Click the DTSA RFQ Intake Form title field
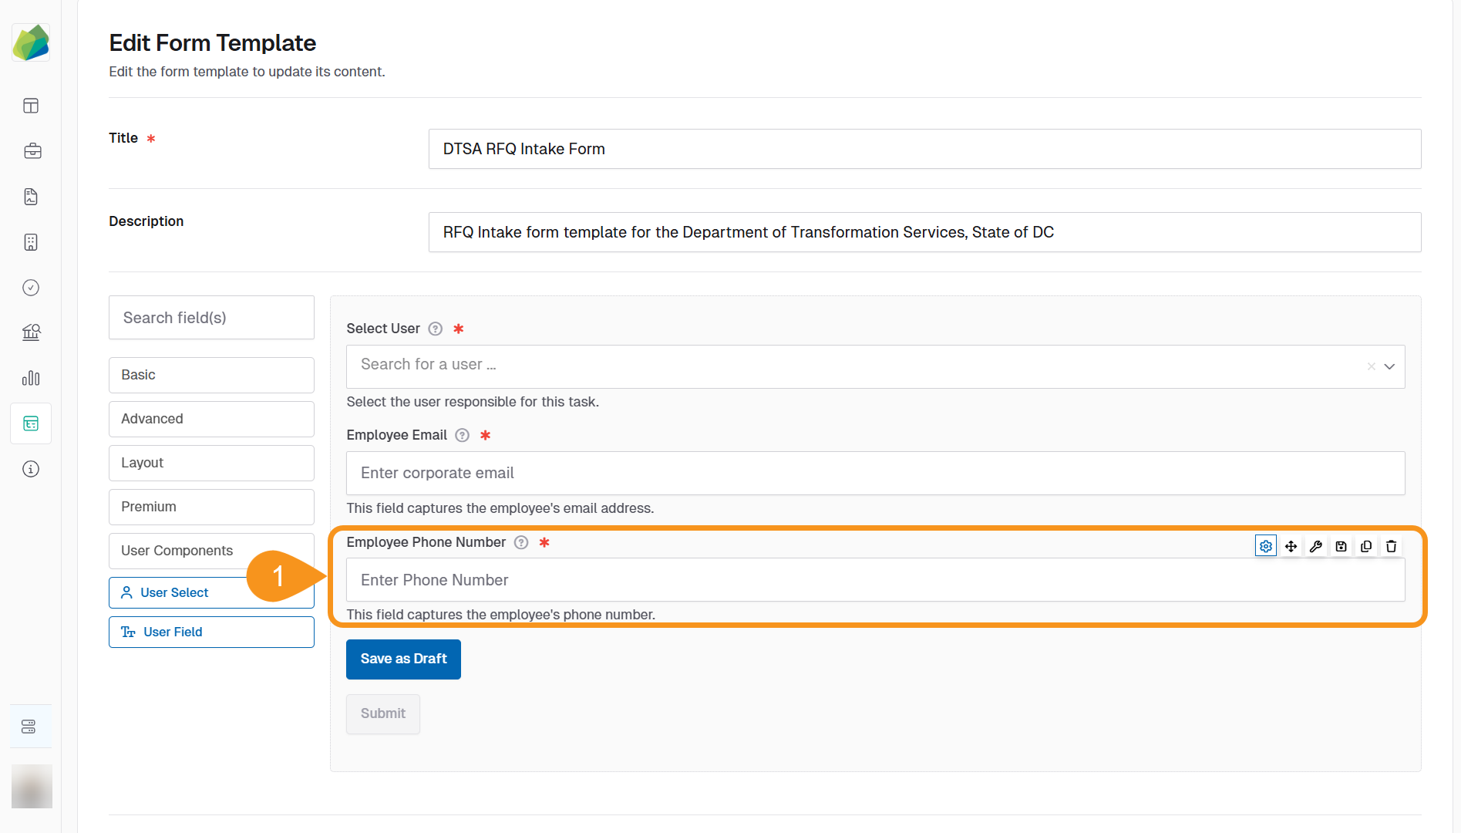 click(x=924, y=149)
